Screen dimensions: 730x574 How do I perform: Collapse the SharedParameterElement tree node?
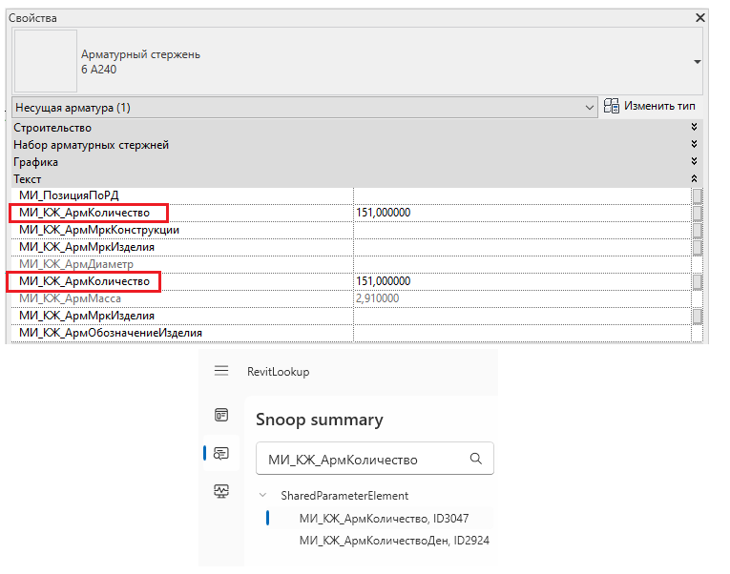[262, 496]
